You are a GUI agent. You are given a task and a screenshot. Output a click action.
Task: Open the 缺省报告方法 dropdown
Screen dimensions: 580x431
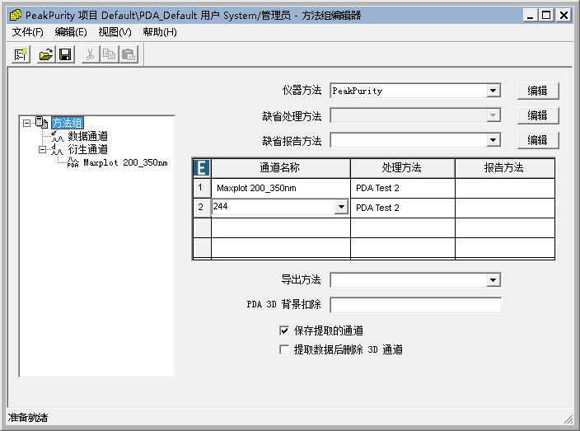click(493, 140)
